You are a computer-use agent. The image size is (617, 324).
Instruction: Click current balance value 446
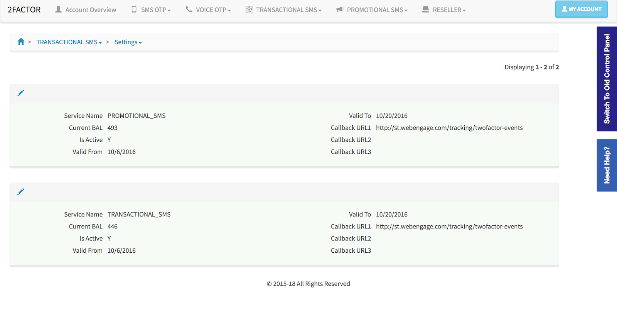[x=113, y=227]
